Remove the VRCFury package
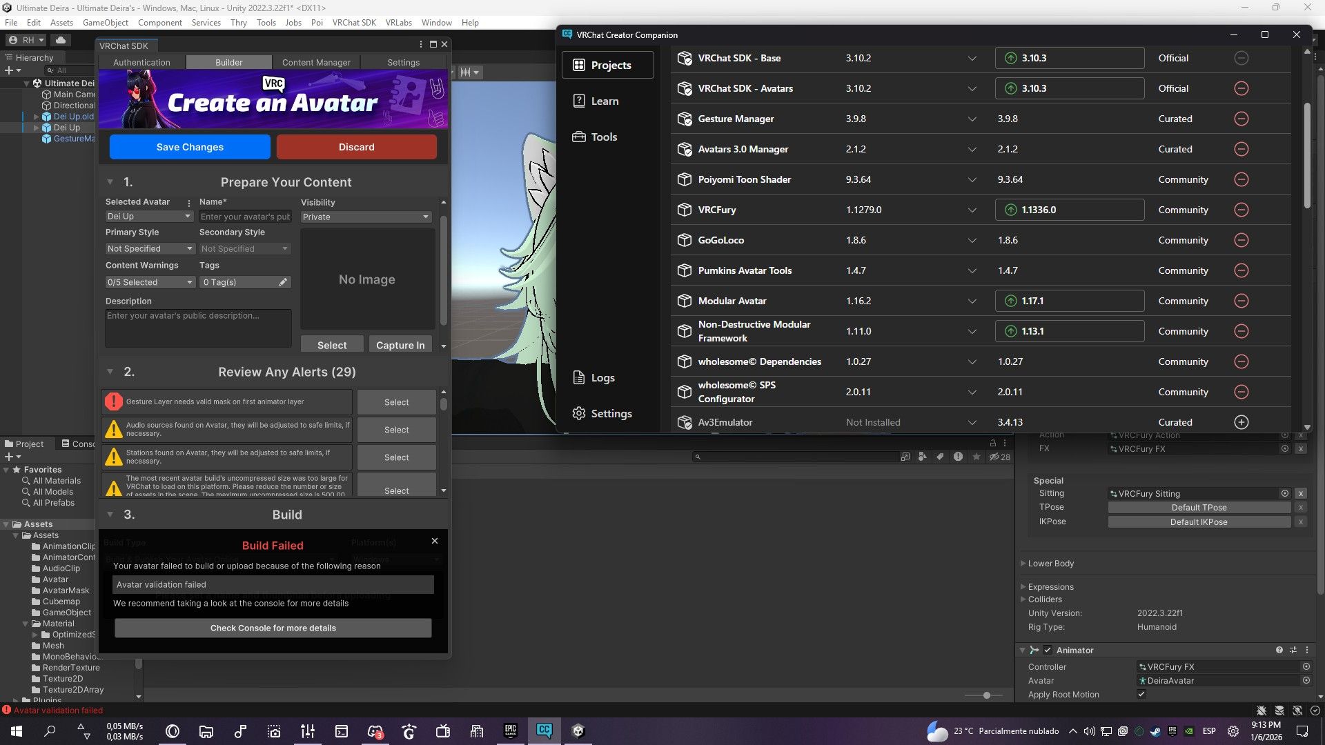1325x745 pixels. [1241, 210]
